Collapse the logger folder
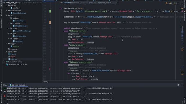186x104 pixels. click(6, 44)
